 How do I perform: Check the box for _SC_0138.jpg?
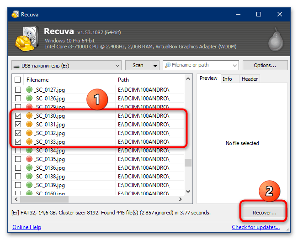(x=18, y=177)
